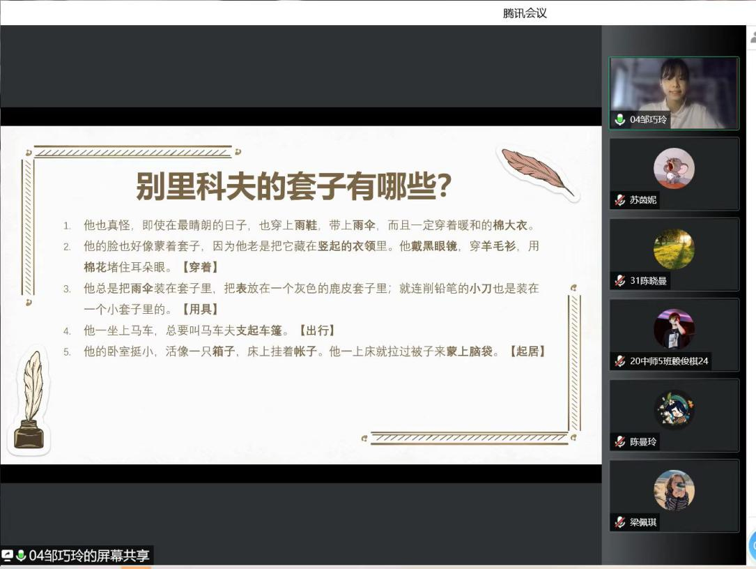Screen dimensions: 756x569
Task: Click the screen share icon in bottom-left label
Action: [8, 556]
